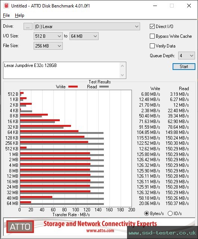Click the 4 KB write value 2.38 MB/s

tap(151, 110)
